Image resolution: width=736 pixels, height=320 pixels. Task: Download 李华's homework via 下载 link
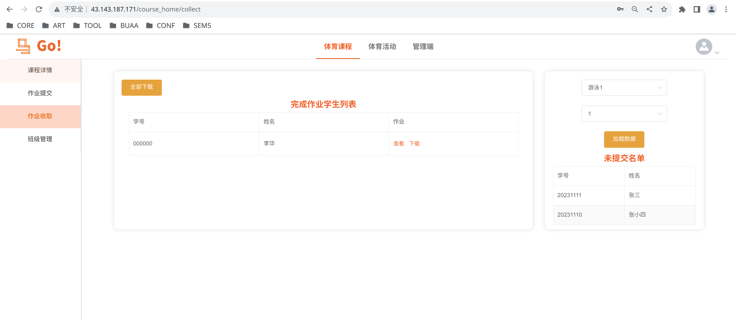coord(414,144)
